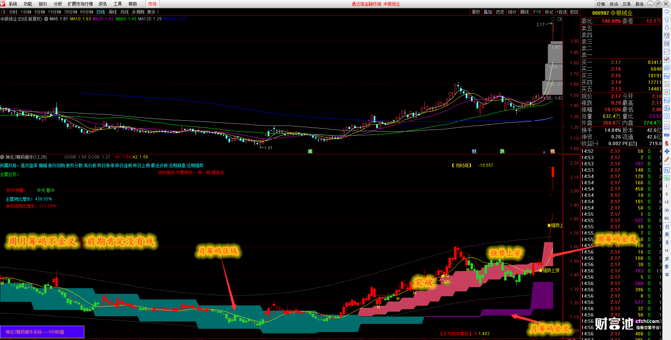Switch to 分时 intraday view
Image resolution: width=671 pixels, height=340 pixels.
click(x=13, y=12)
